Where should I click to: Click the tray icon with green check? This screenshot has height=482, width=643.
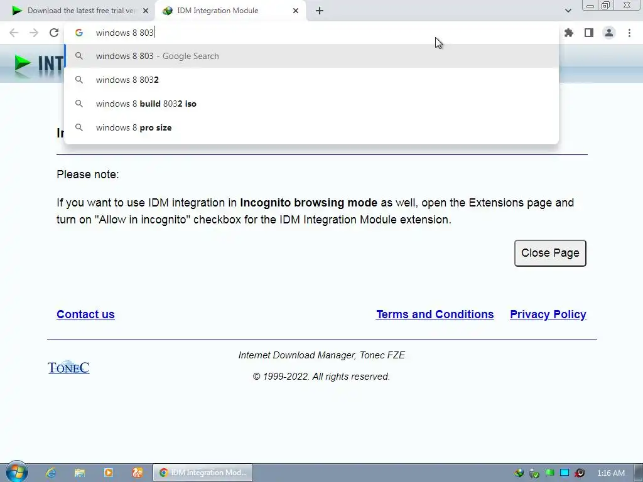(x=534, y=473)
